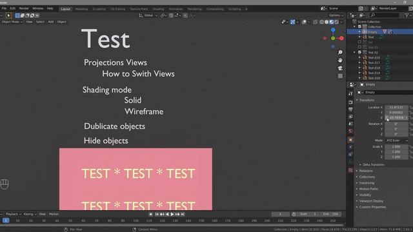This screenshot has height=232, width=413.
Task: Open the Texture properties tab icon
Action: pyautogui.click(x=350, y=170)
